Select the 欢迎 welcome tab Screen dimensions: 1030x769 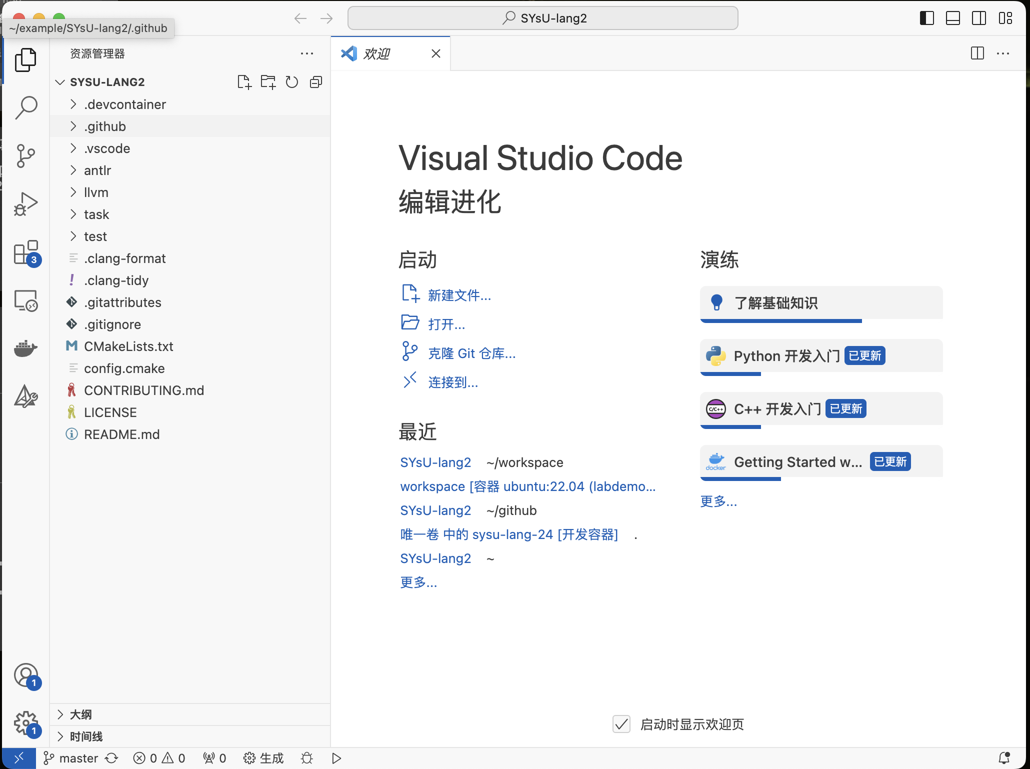click(x=377, y=53)
